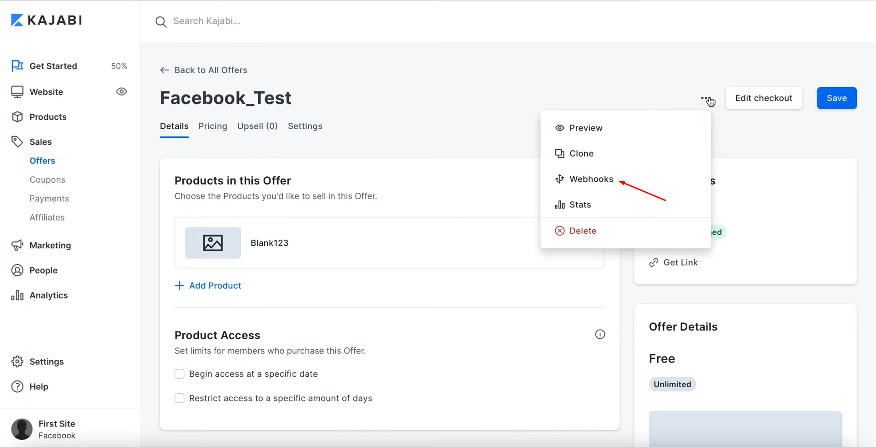Click the Get Started 50% progress label
The height and width of the screenshot is (447, 876).
click(119, 66)
